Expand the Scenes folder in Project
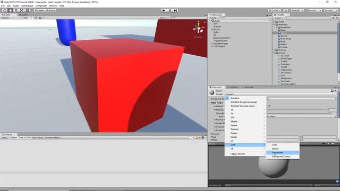Viewport: 340px width, 191px height. pos(274,50)
